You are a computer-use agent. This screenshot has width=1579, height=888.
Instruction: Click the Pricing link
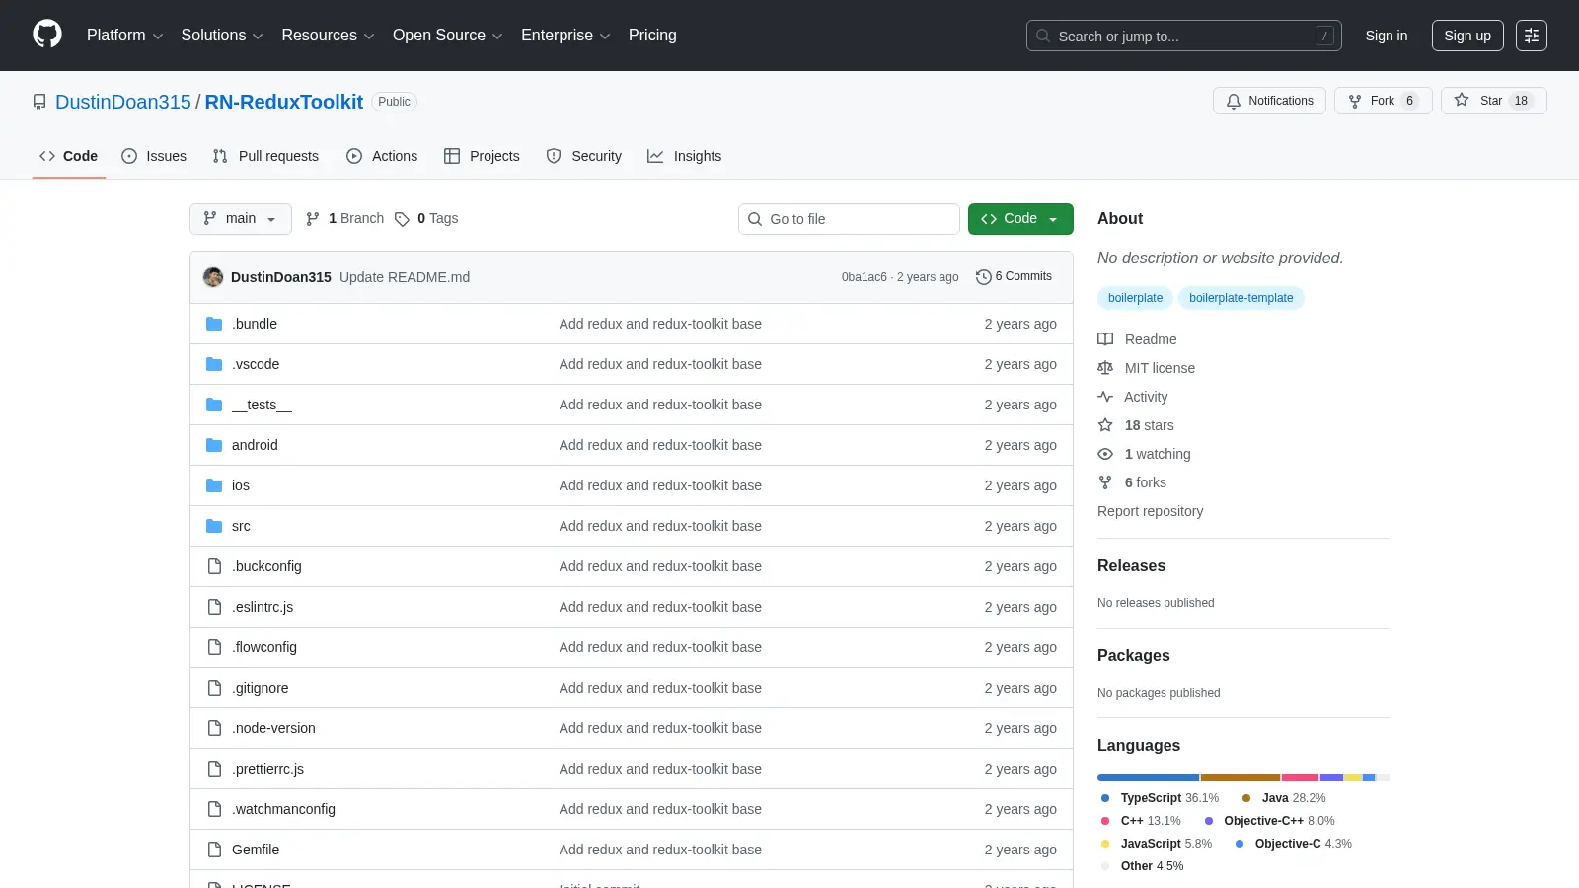coord(652,36)
